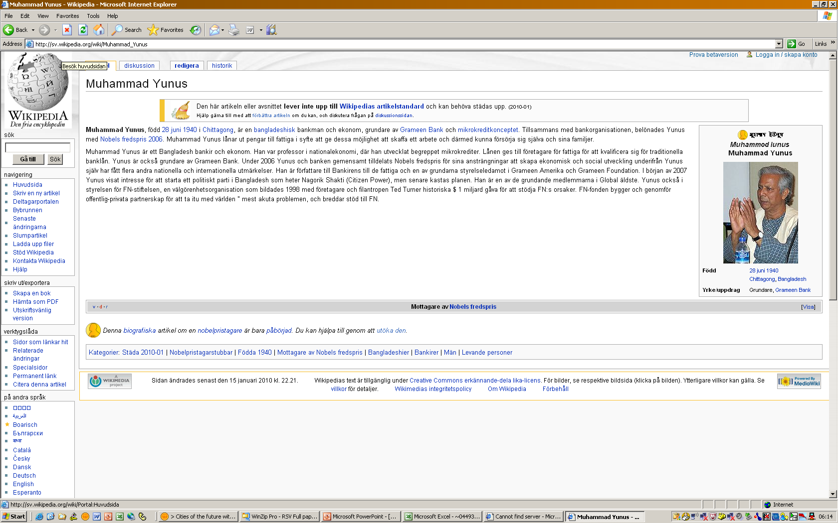Image resolution: width=838 pixels, height=523 pixels.
Task: Click the Sök button
Action: coord(55,159)
